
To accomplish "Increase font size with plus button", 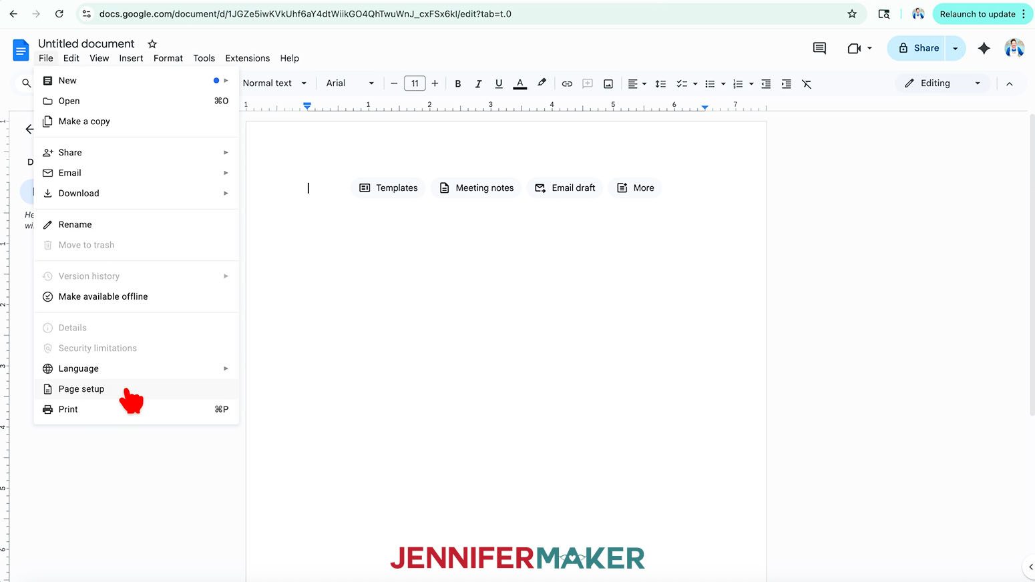I will 435,83.
